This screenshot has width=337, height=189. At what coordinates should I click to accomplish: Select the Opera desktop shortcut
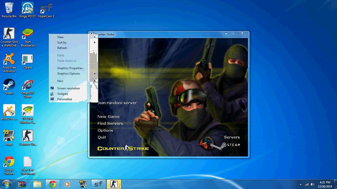click(28, 62)
